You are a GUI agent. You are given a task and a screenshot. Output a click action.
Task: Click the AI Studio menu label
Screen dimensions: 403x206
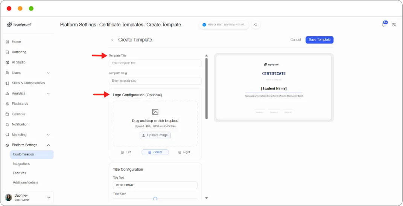click(x=19, y=63)
